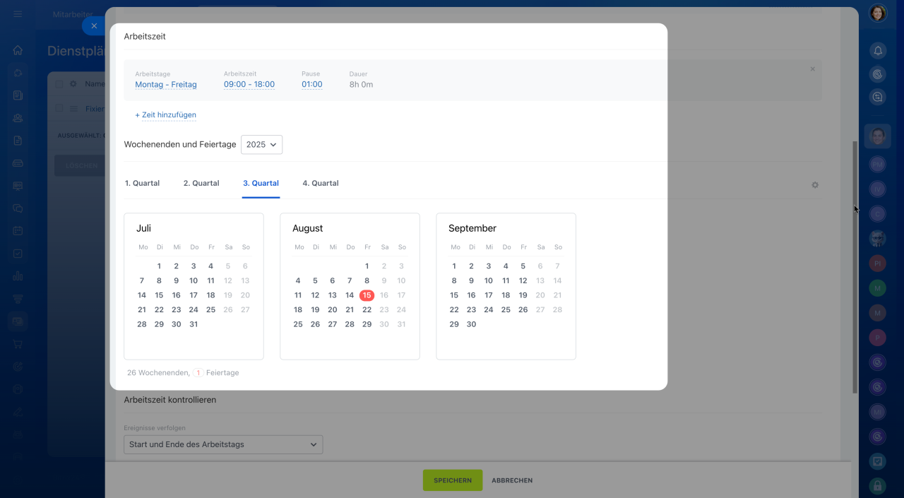Screen dimensions: 904x498
Task: Select Saturday September 13 weekend day
Action: [x=540, y=281]
